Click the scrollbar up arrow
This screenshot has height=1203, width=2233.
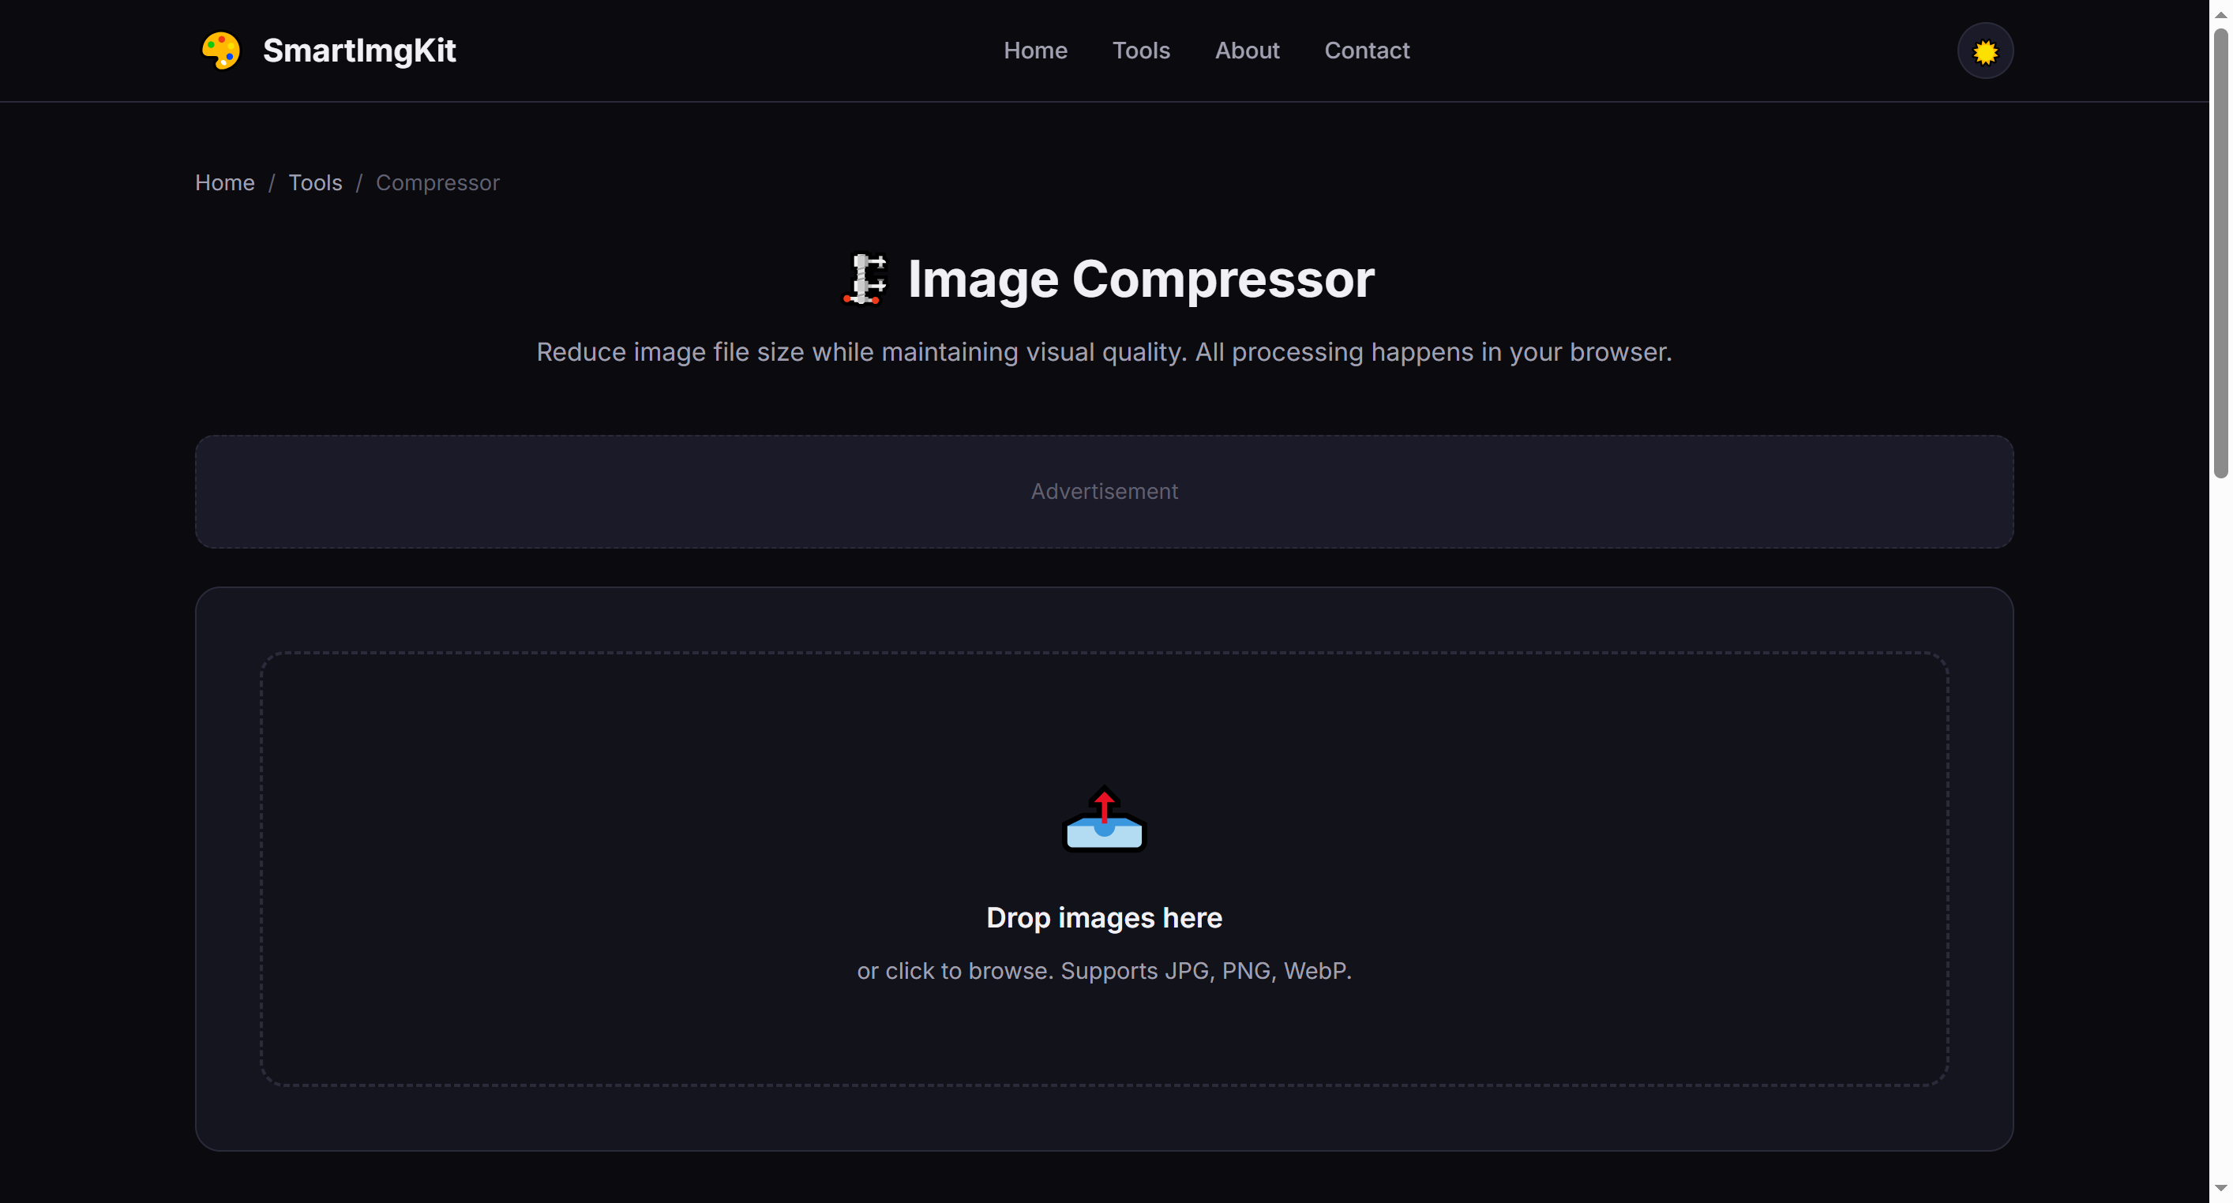click(x=2220, y=14)
